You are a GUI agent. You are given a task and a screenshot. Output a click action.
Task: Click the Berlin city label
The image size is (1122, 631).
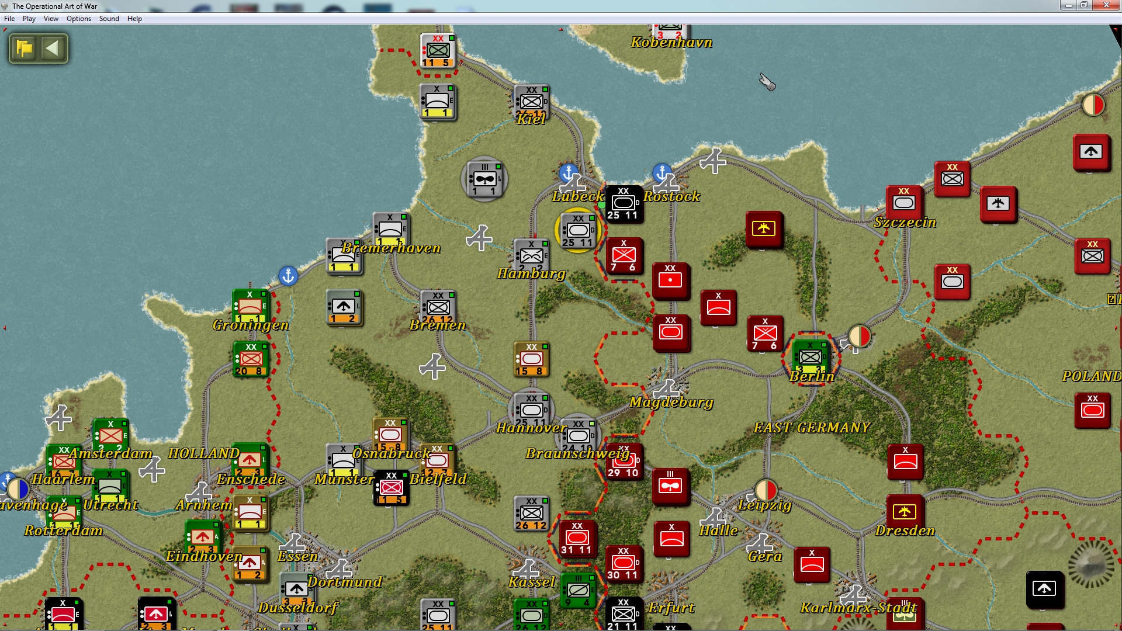[x=812, y=377]
